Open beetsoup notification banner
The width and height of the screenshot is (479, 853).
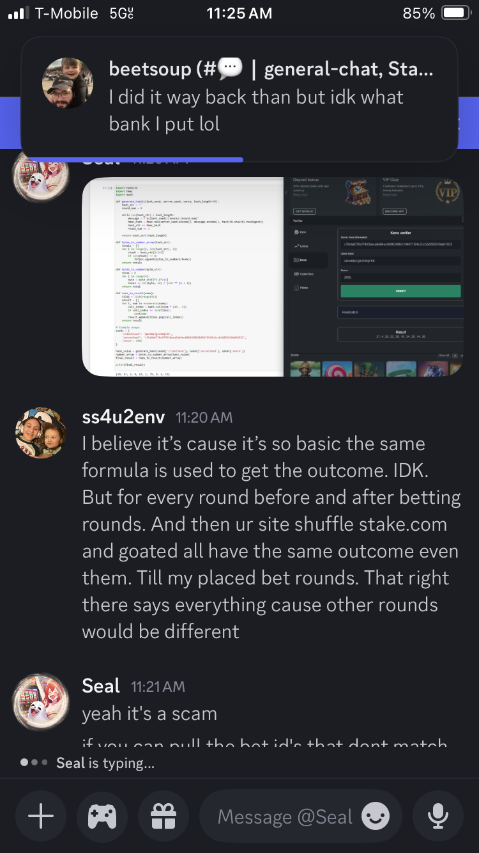(240, 98)
